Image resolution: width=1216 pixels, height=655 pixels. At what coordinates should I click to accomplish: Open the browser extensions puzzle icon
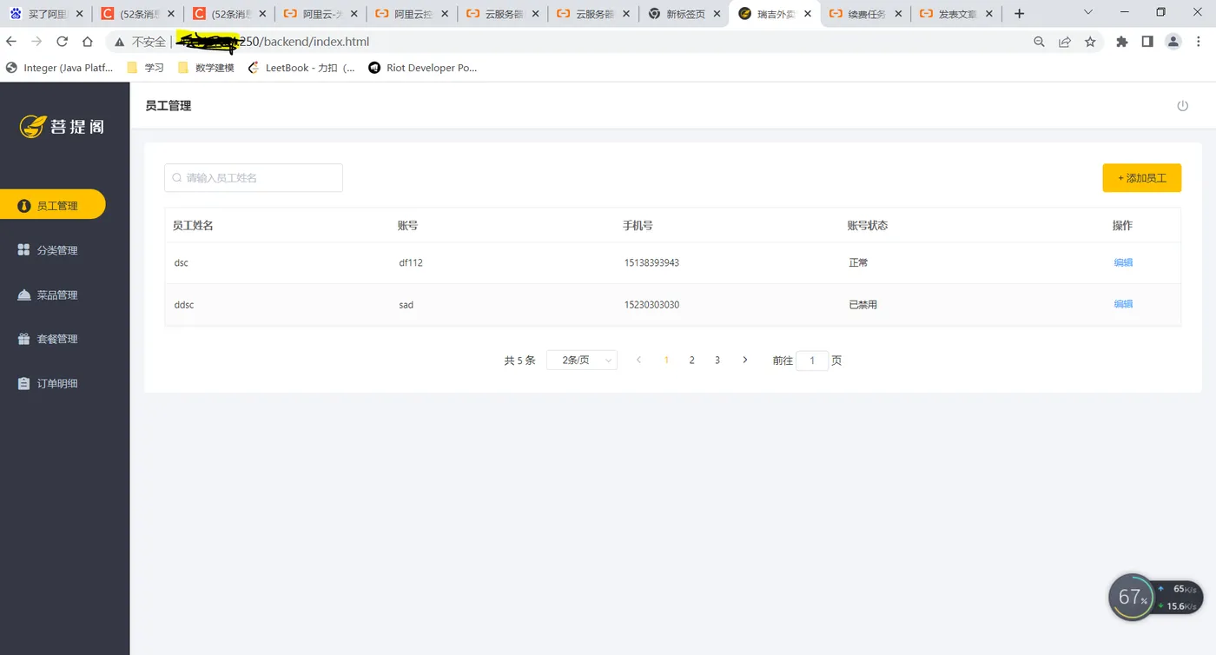[1122, 42]
